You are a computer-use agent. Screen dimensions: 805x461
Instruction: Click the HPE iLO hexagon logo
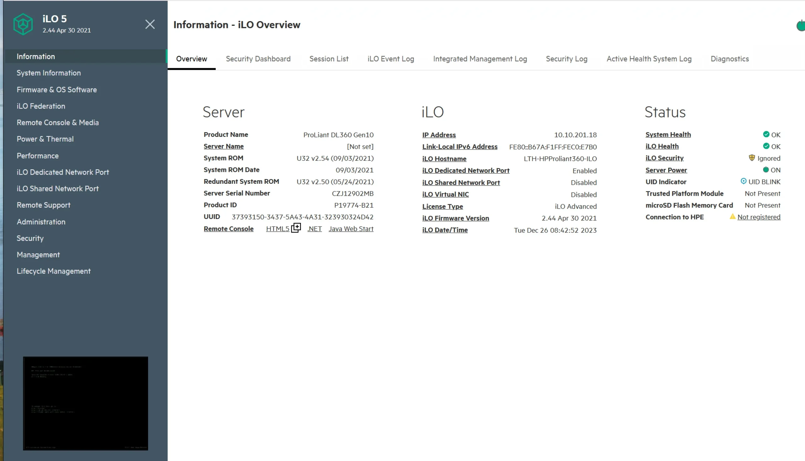point(23,24)
